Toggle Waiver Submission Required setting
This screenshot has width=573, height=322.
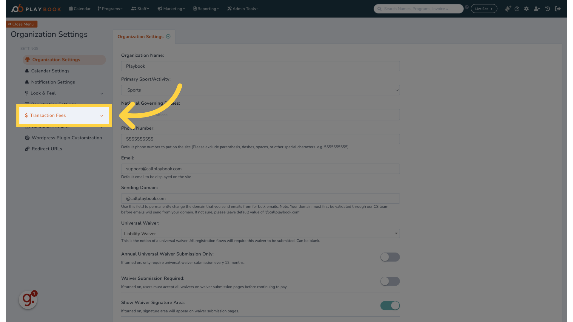pos(389,281)
